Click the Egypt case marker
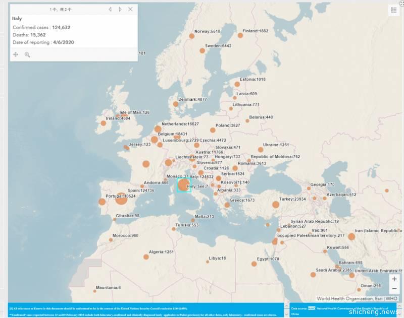 click(x=254, y=264)
